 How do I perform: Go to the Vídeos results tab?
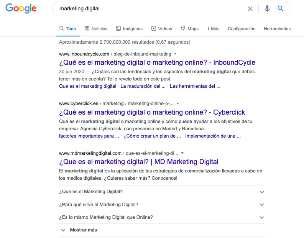click(x=162, y=29)
